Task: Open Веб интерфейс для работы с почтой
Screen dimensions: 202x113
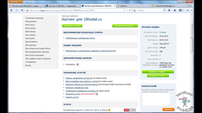Action: (82, 81)
